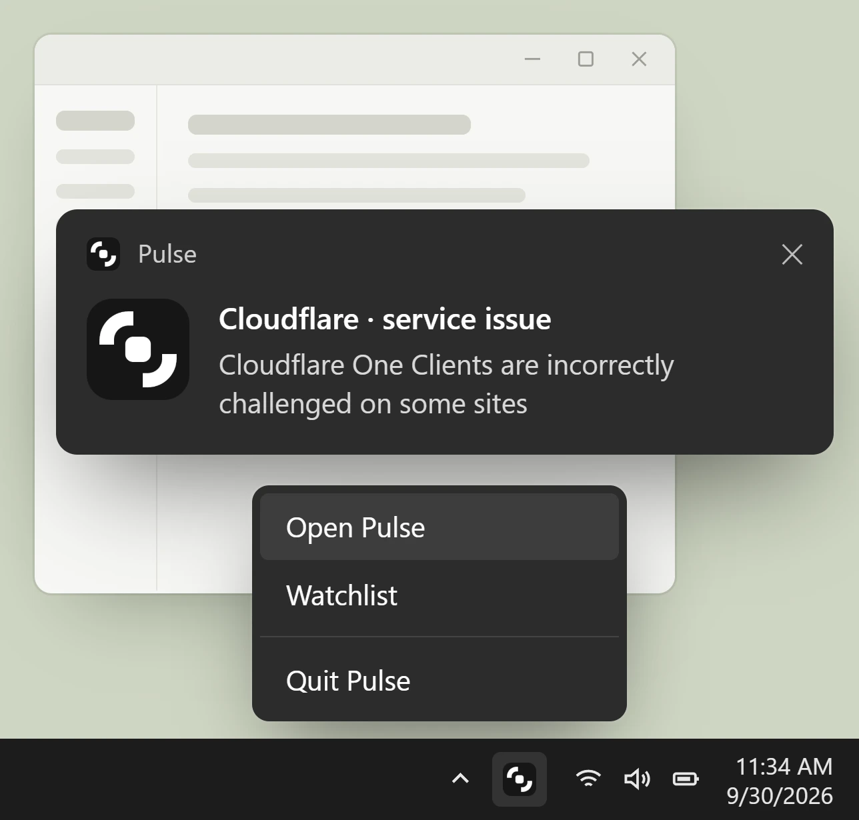Screen dimensions: 859x820
Task: Dismiss the Pulse notification with its X
Action: [792, 254]
